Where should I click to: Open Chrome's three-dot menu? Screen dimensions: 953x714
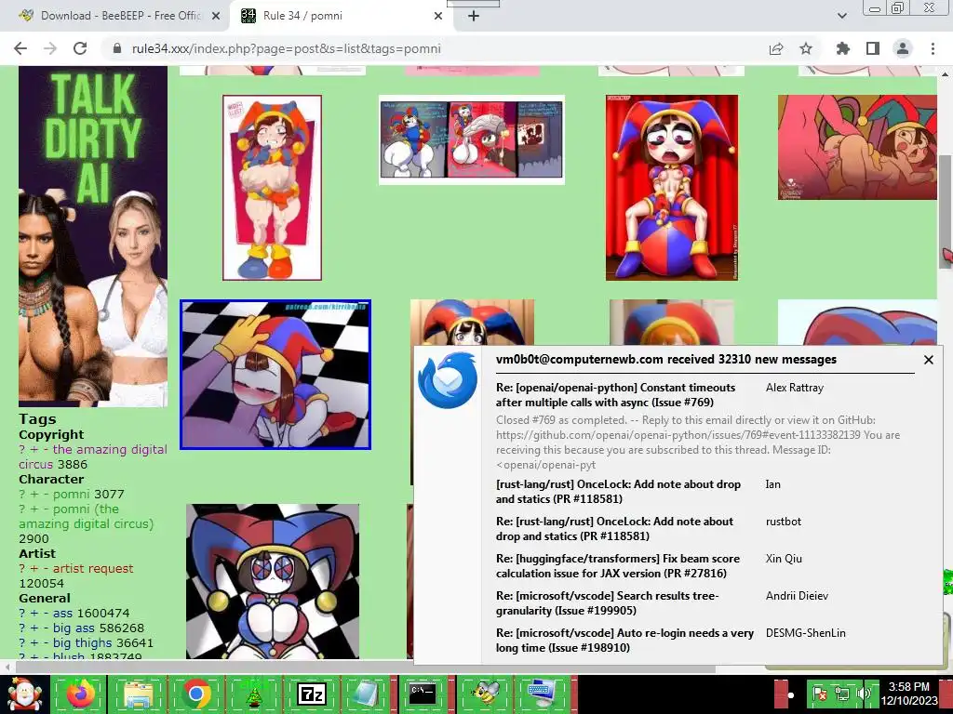click(933, 48)
